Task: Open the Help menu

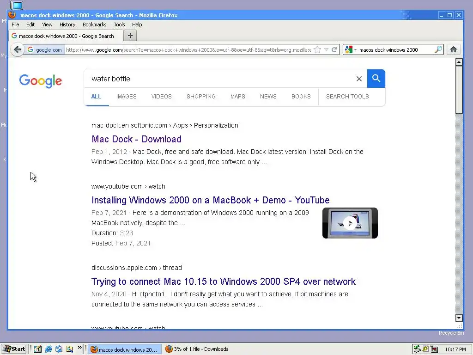Action: click(137, 25)
